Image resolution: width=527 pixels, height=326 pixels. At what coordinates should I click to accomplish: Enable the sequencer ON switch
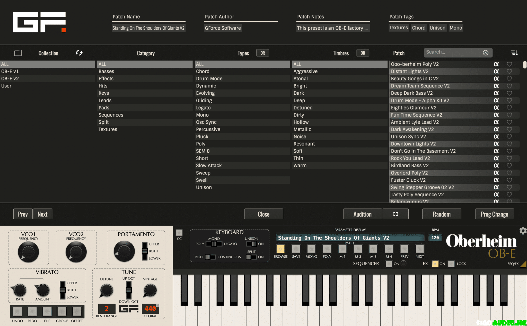(x=389, y=264)
